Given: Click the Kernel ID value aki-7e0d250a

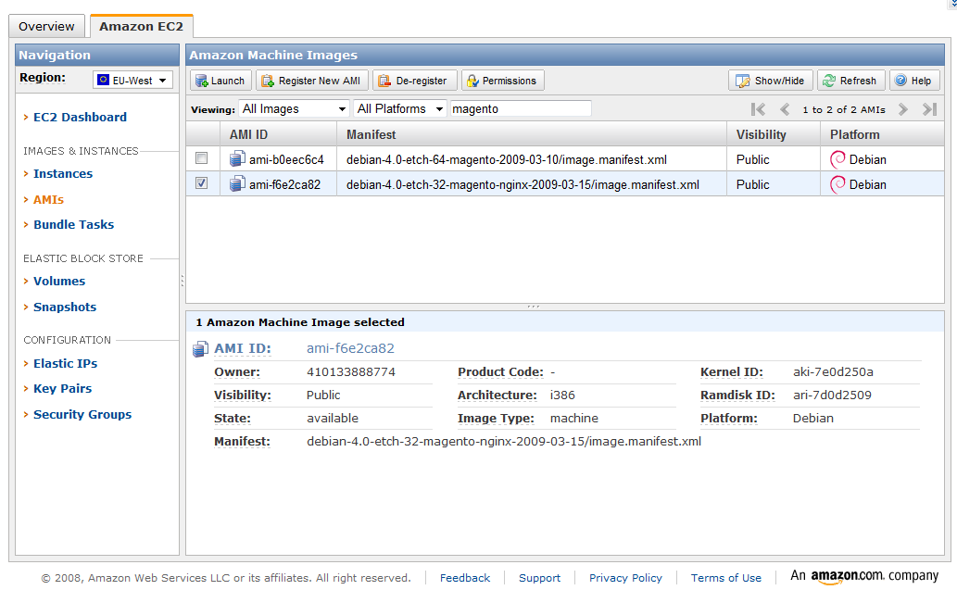Looking at the screenshot, I should (x=833, y=372).
